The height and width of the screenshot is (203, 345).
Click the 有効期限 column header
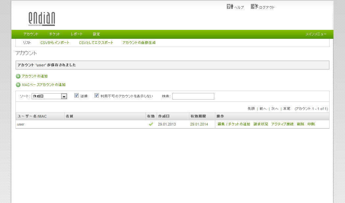202,116
